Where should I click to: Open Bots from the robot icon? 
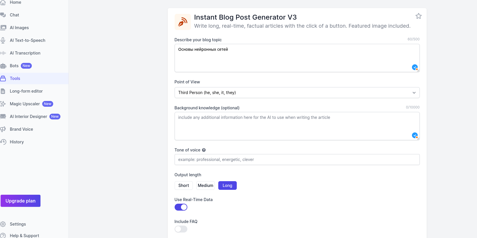[x=3, y=66]
